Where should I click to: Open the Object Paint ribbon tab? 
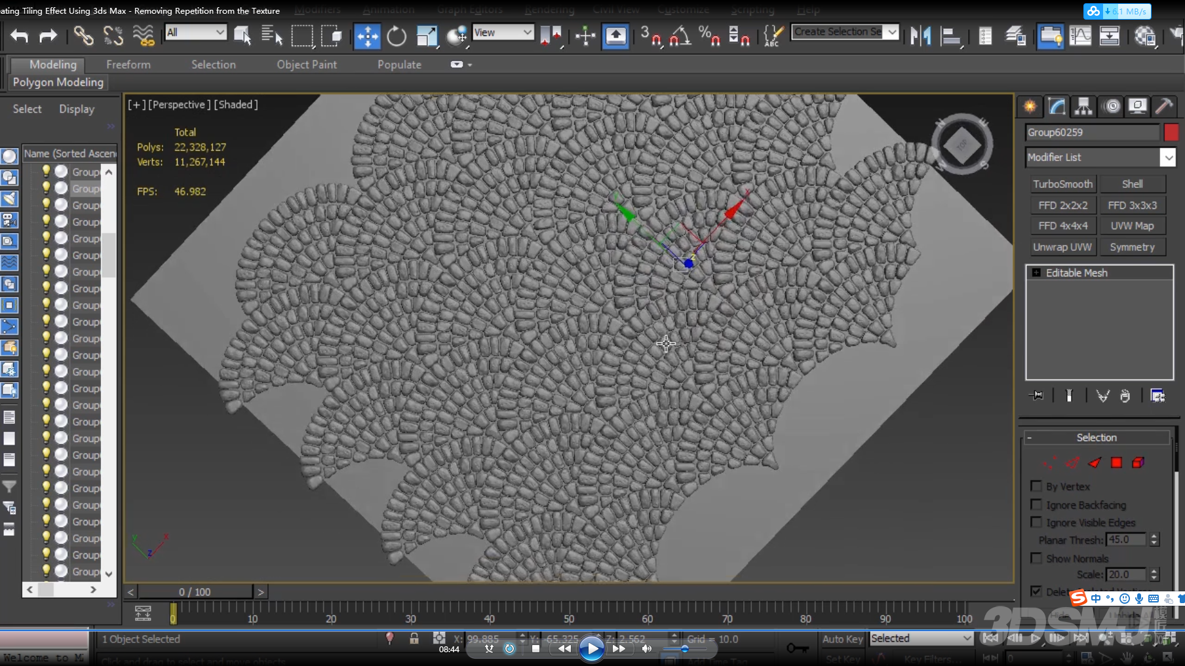point(307,65)
